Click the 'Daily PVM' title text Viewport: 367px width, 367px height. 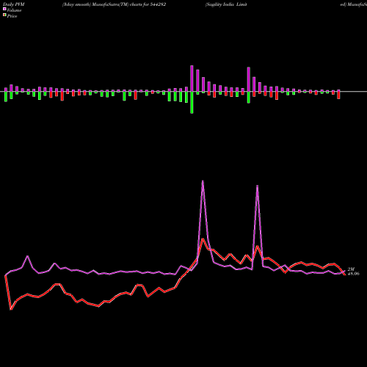[14, 4]
